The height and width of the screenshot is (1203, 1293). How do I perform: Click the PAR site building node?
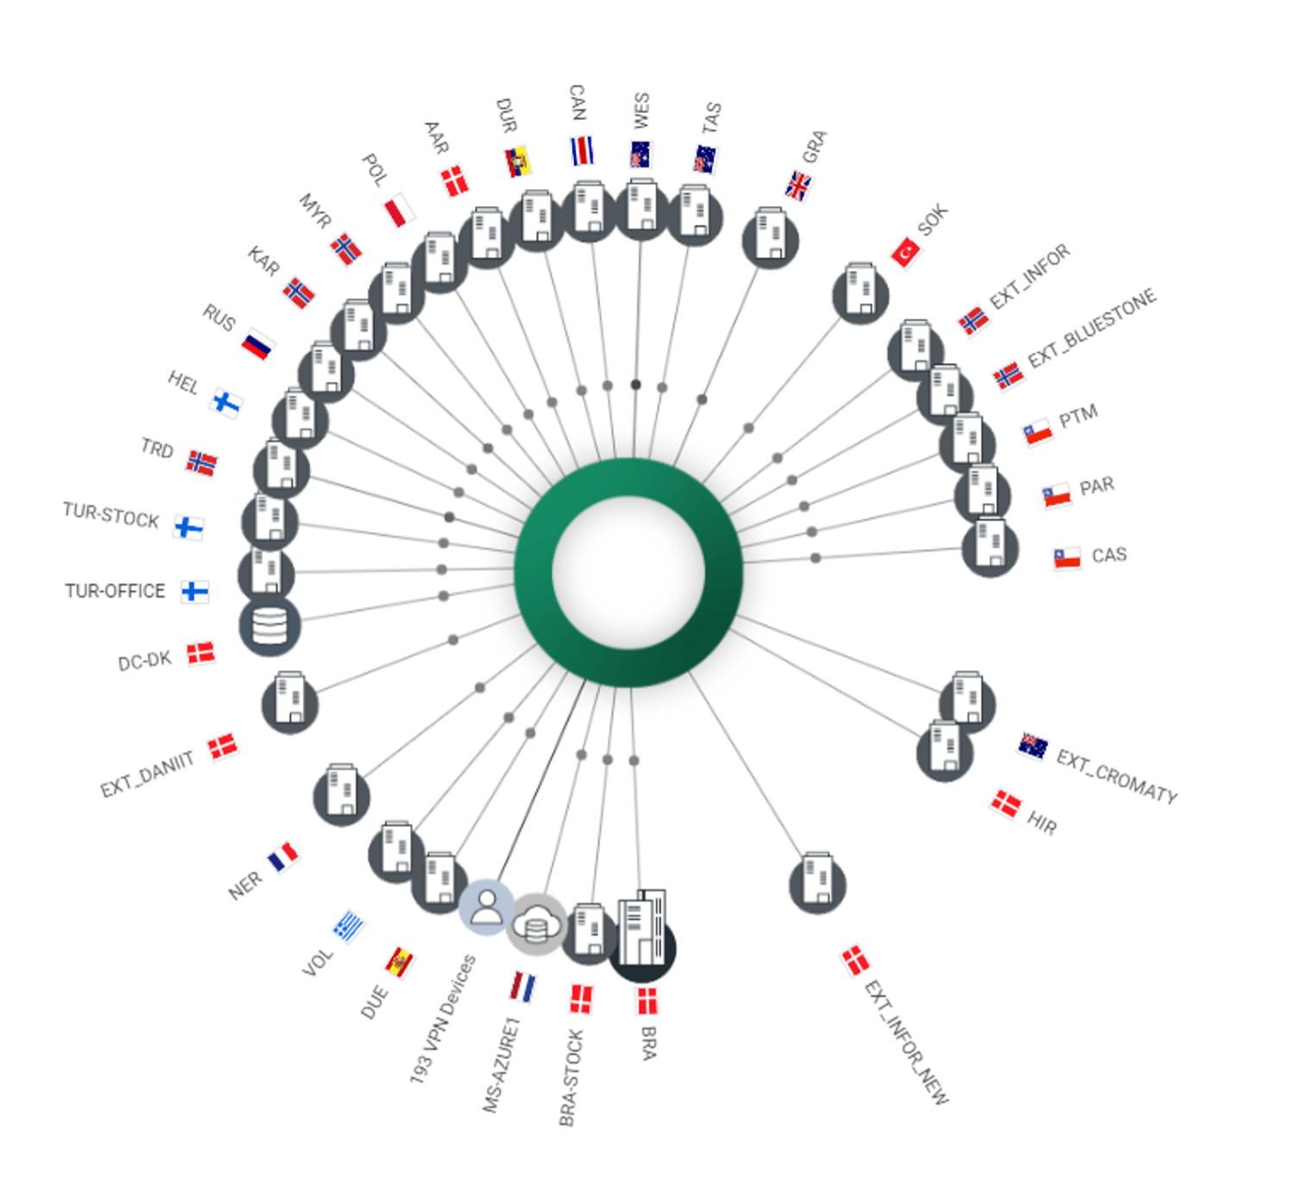[x=983, y=494]
